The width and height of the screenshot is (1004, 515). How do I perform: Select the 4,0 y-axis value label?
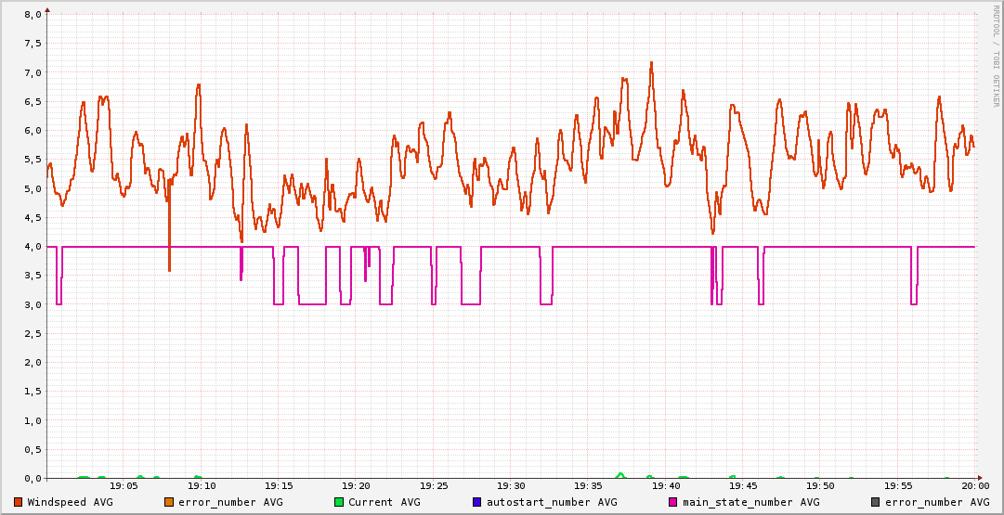[33, 247]
